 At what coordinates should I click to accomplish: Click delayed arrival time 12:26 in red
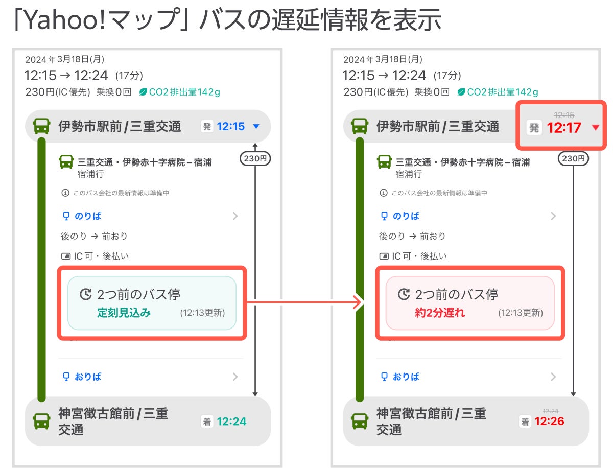pos(550,422)
